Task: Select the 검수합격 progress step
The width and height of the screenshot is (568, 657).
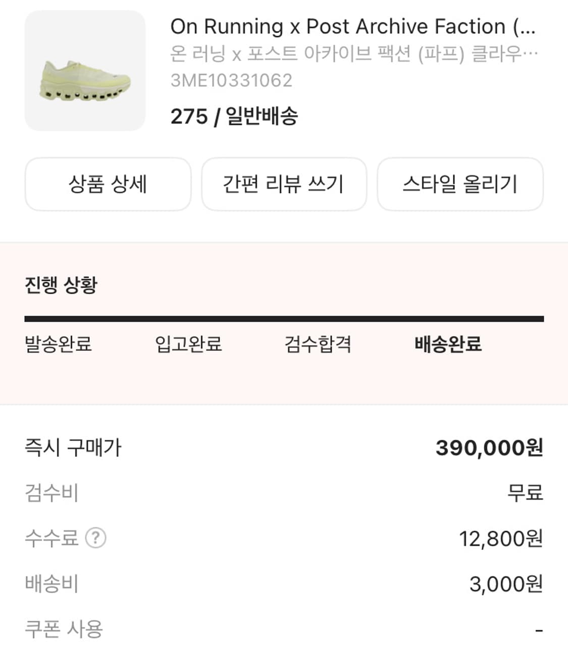Action: coord(318,344)
